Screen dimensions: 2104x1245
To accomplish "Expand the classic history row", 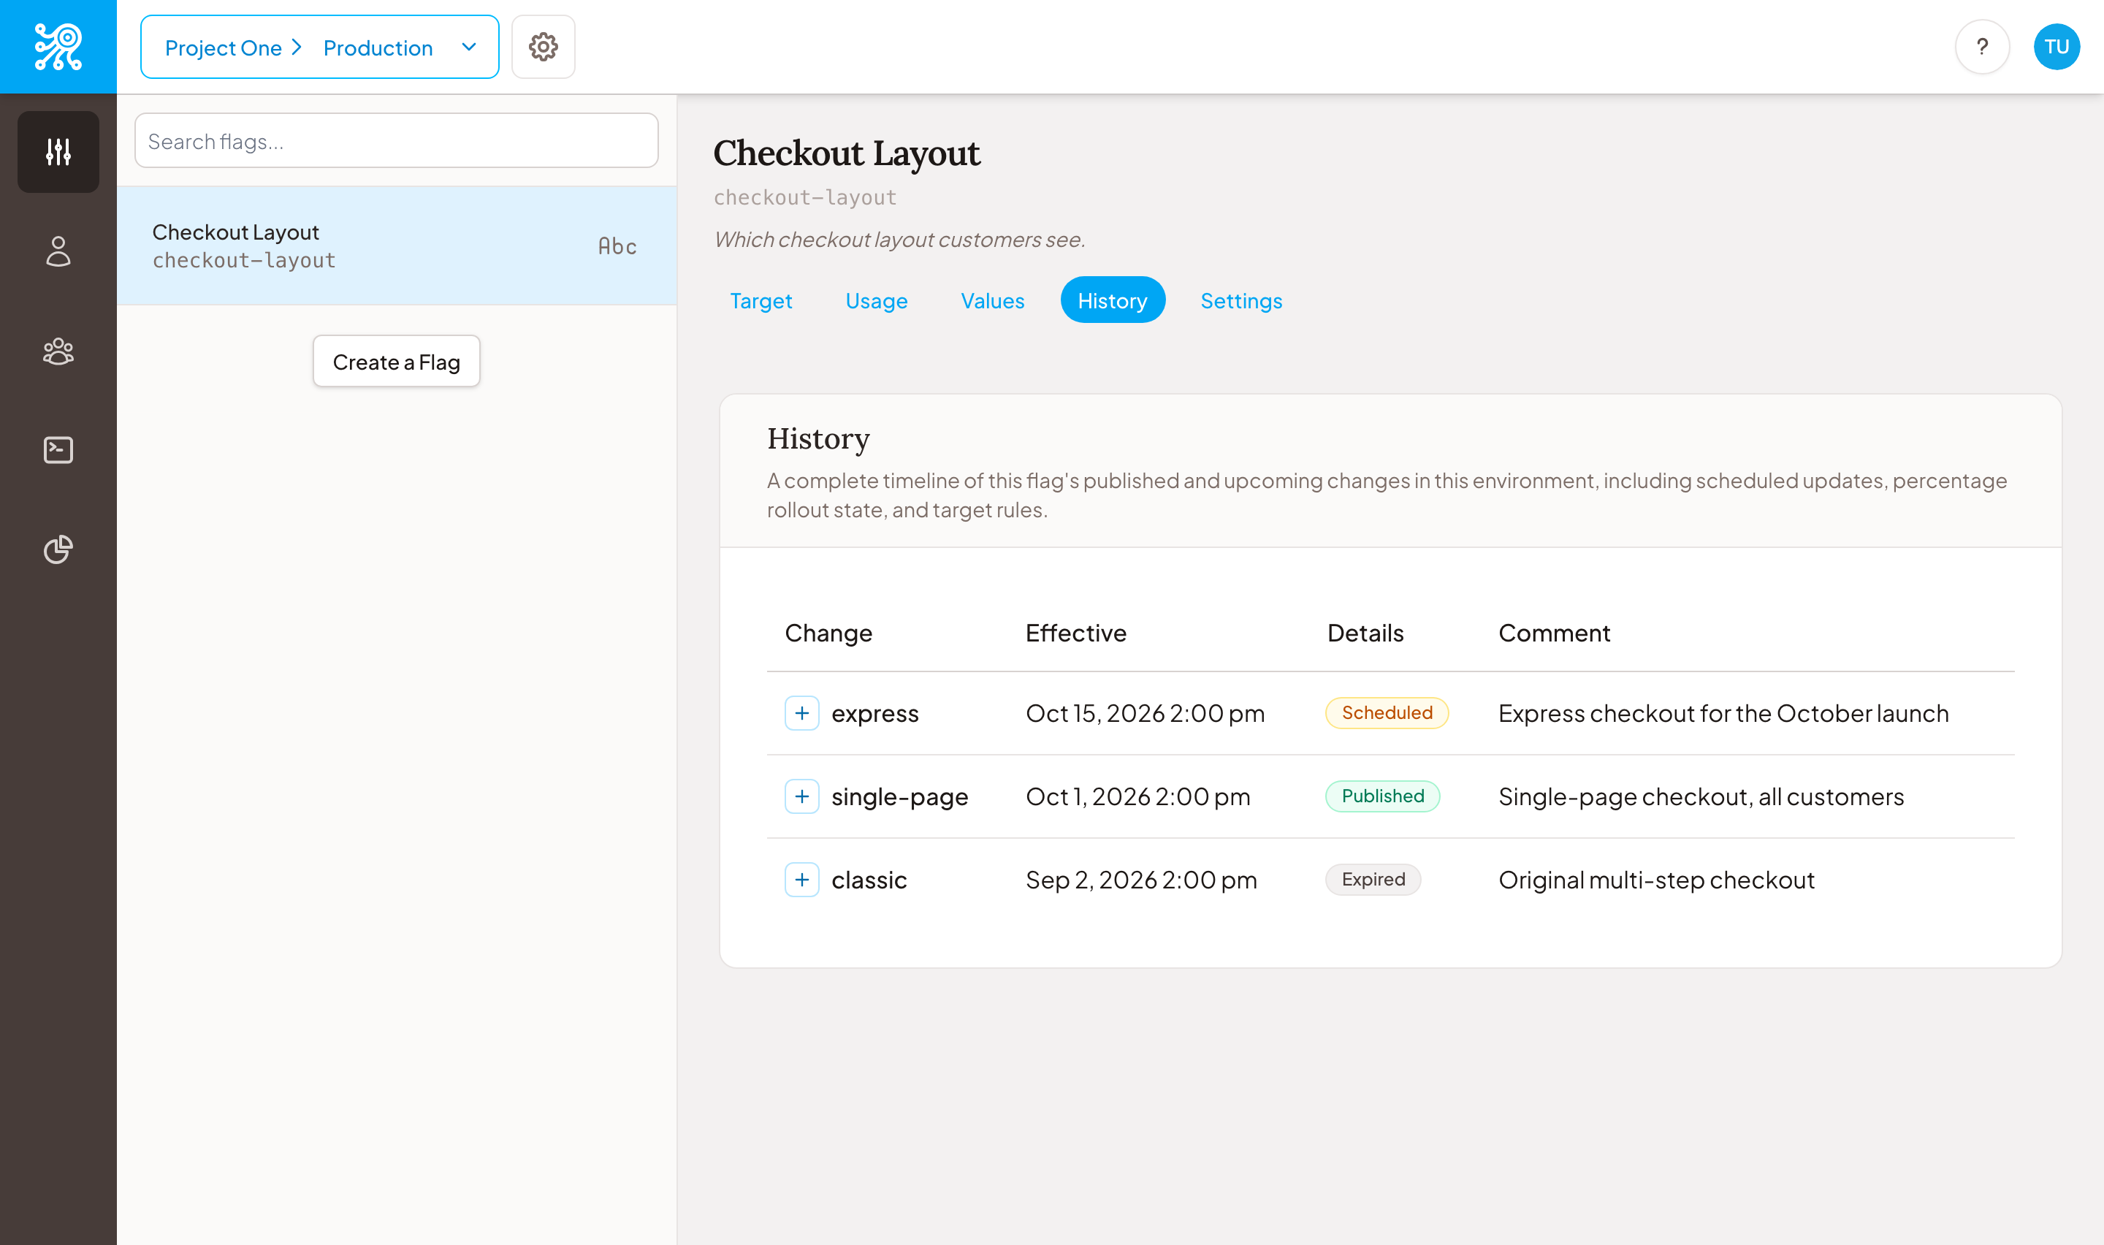I will tap(801, 880).
